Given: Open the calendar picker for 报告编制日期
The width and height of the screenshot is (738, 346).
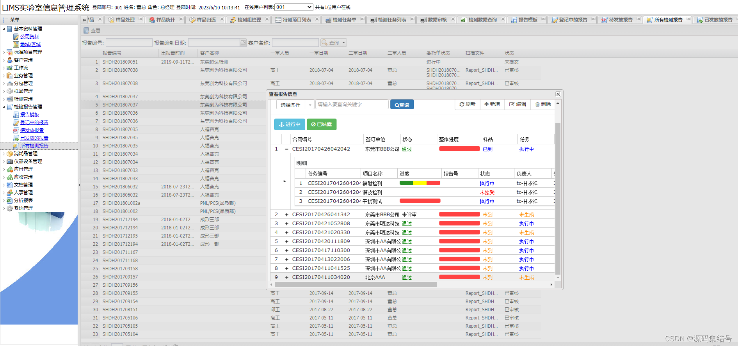Looking at the screenshot, I should pyautogui.click(x=243, y=43).
